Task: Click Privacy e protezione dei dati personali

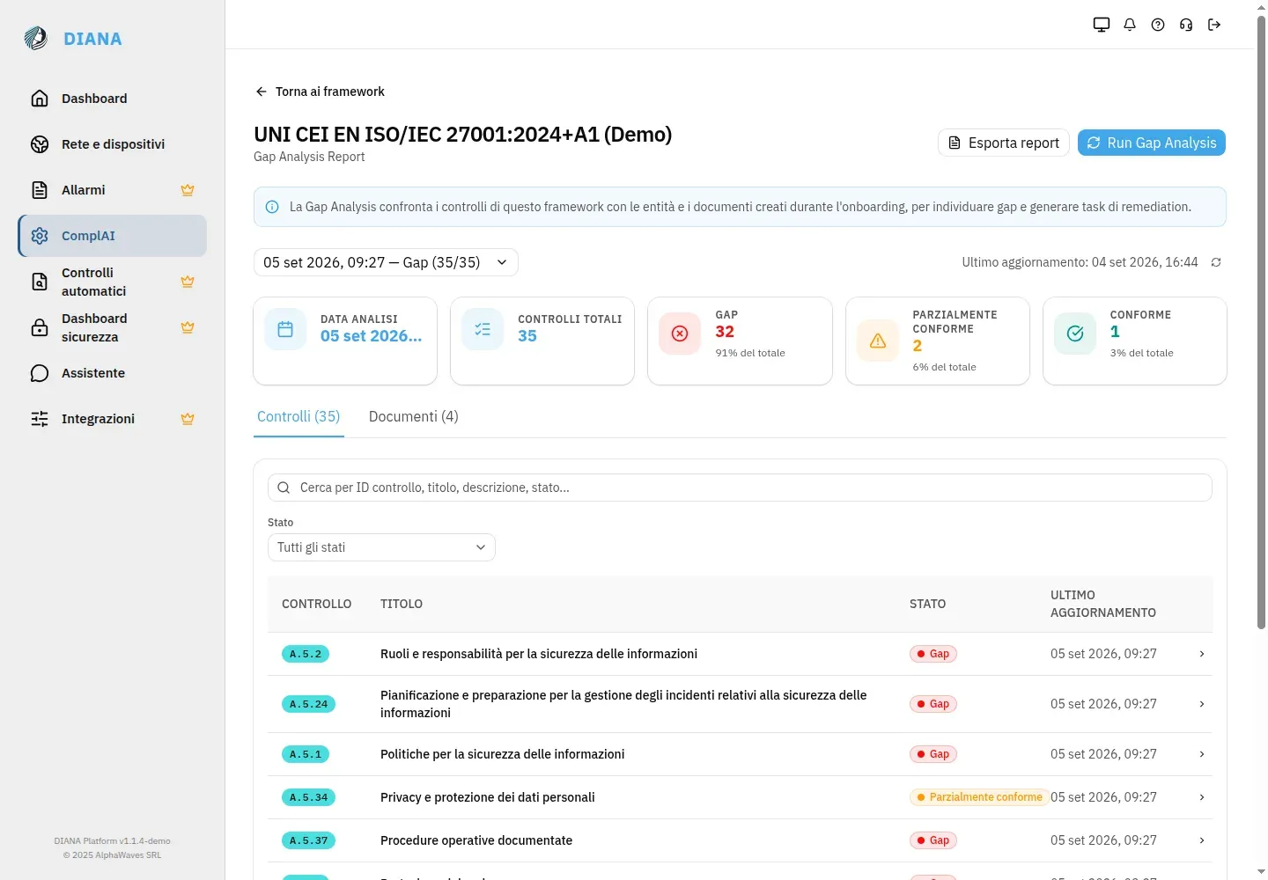Action: click(487, 797)
